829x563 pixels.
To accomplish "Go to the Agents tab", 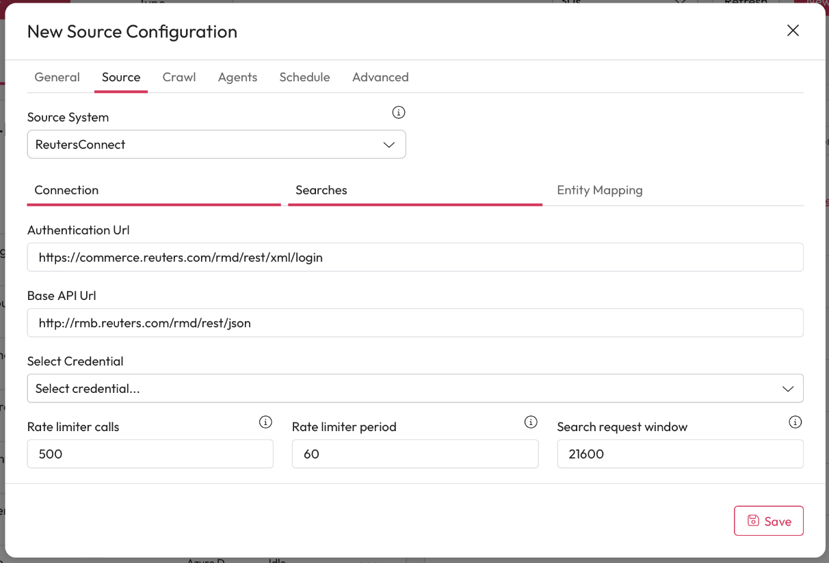I will [x=237, y=77].
